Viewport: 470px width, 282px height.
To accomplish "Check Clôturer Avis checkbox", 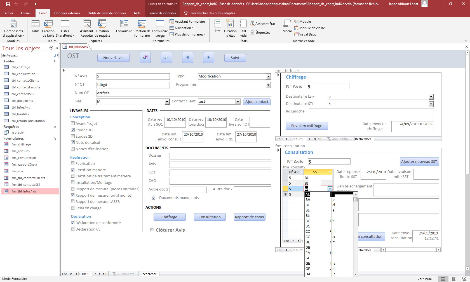I will [x=152, y=230].
